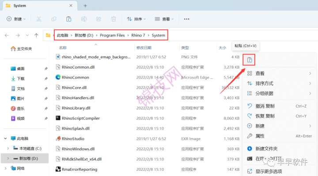Go up one folder level arrow

click(36, 35)
